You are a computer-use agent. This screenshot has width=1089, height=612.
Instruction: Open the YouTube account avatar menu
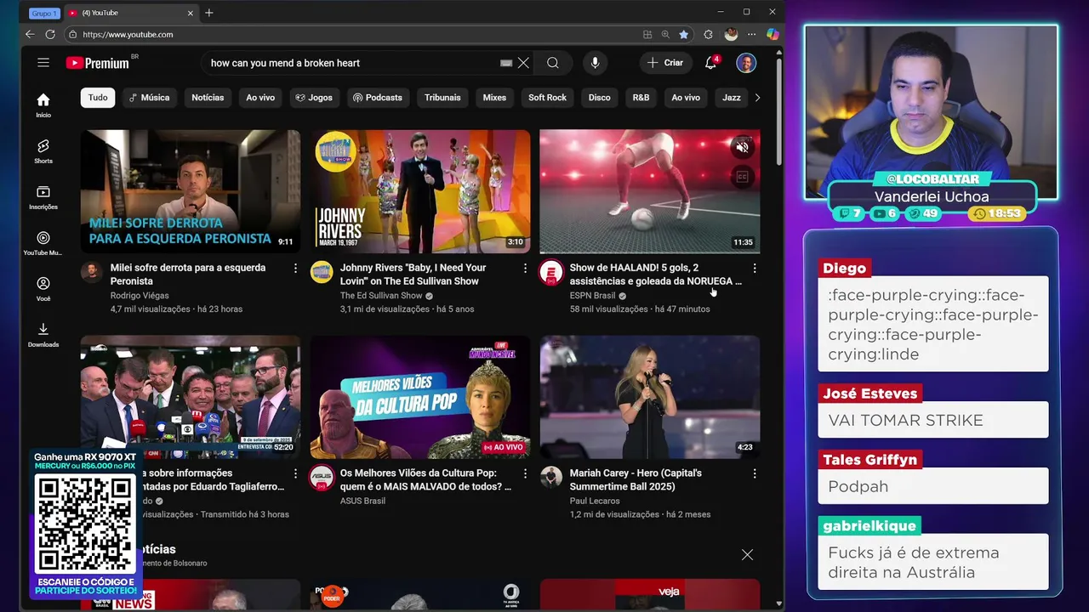(x=746, y=63)
